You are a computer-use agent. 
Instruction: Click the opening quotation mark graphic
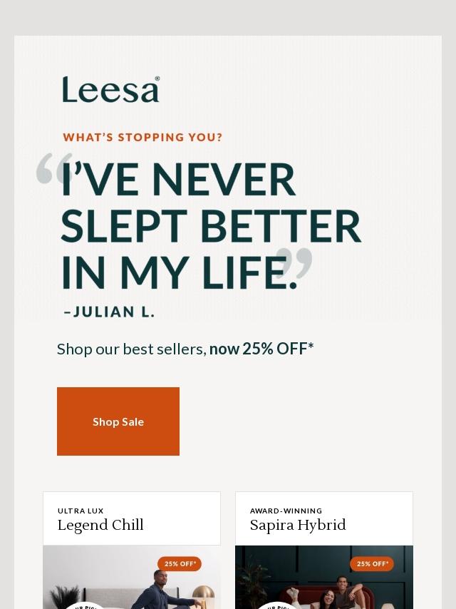(x=54, y=168)
